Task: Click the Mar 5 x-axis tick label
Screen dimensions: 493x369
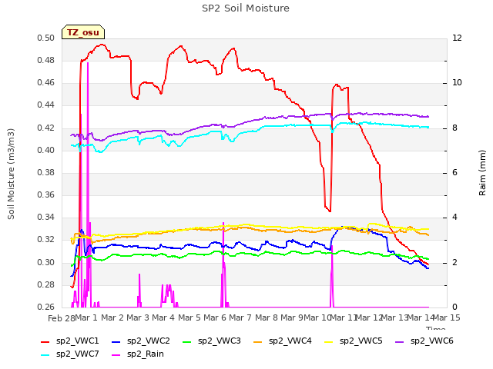Action: (189, 317)
